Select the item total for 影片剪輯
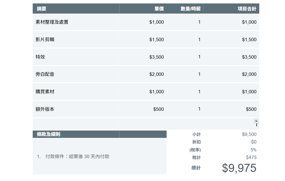 (x=249, y=39)
